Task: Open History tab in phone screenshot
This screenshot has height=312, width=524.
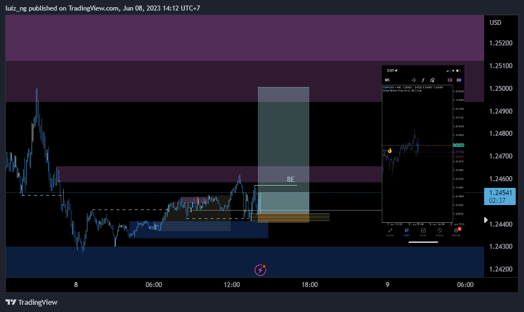Action: [439, 232]
